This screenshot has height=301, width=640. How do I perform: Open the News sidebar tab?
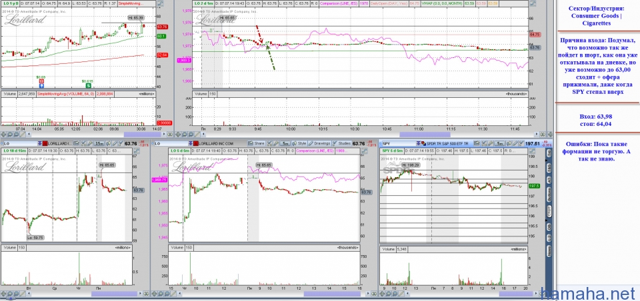coord(549,250)
